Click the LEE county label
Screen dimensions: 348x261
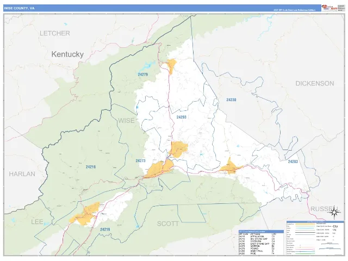pos(37,221)
